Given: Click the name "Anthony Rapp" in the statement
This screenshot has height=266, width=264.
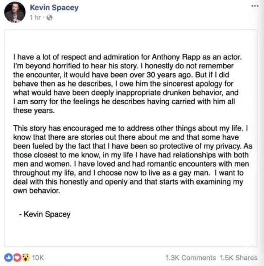Looking at the screenshot, I should coord(176,57).
